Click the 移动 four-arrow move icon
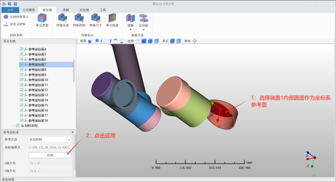Viewport: 336px width, 182px height. click(194, 41)
